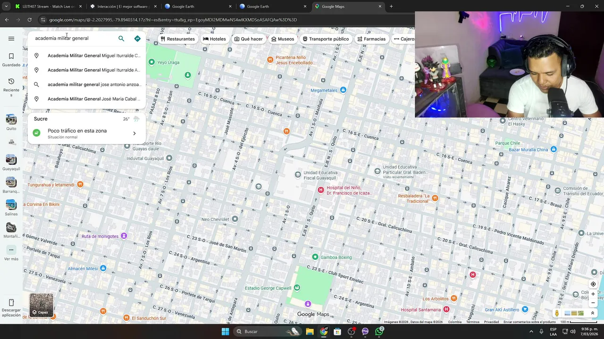Click the Induvital Guayaquil marker
Screen dimensions: 604x339
pyautogui.click(x=169, y=158)
